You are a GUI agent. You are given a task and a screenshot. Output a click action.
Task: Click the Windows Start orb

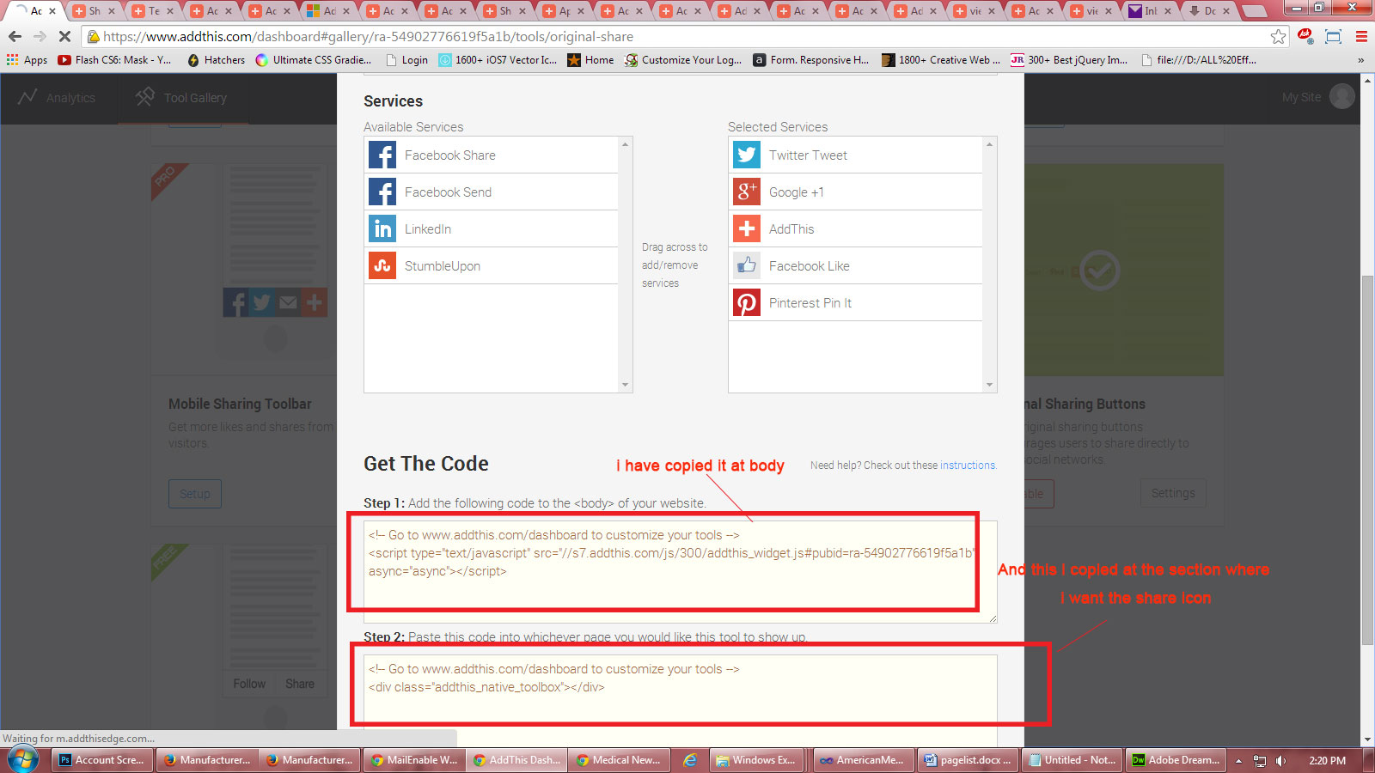tap(23, 760)
